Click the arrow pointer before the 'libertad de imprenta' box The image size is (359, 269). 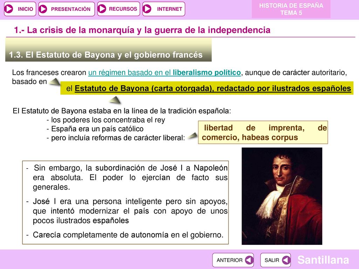[x=192, y=136]
